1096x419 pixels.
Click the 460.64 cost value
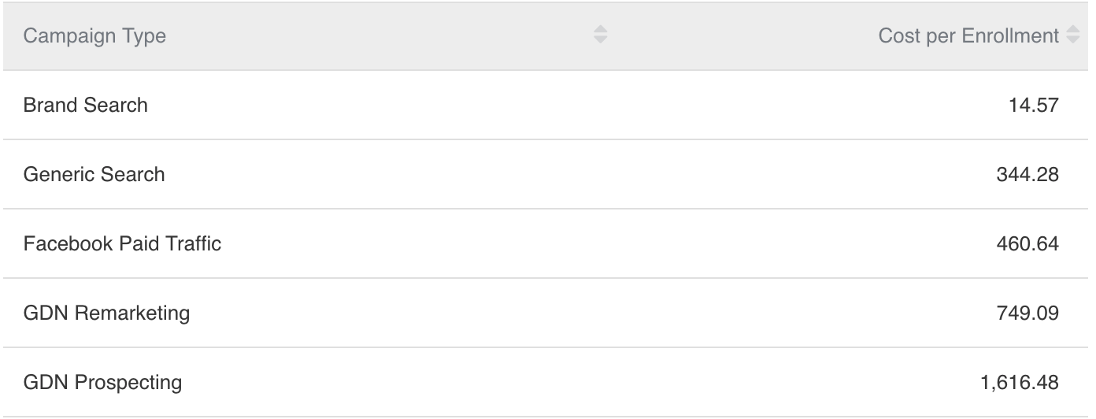click(1027, 244)
